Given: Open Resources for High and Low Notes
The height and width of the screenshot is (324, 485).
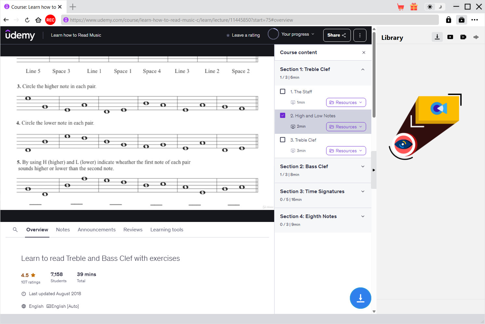Looking at the screenshot, I should [x=346, y=127].
